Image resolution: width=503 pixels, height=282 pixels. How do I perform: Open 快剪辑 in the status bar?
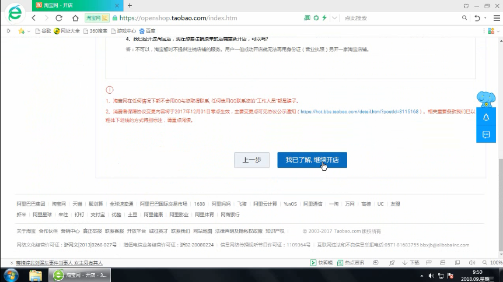(x=321, y=262)
